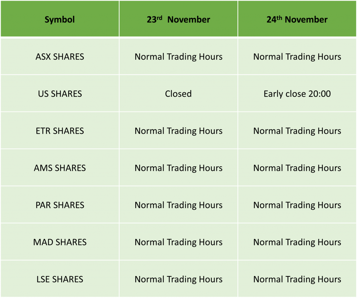The height and width of the screenshot is (298, 358).
Task: Click the Closed cell for US SHARES
Action: point(178,94)
